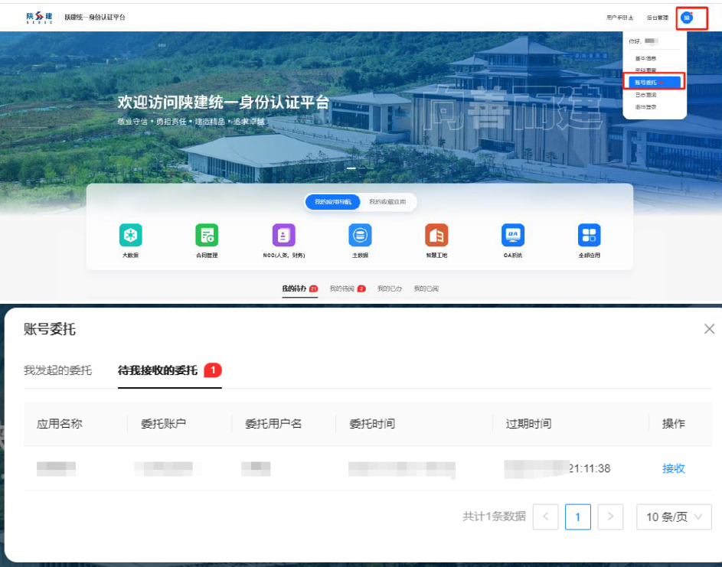Open the 我的待阅 tab

[347, 288]
